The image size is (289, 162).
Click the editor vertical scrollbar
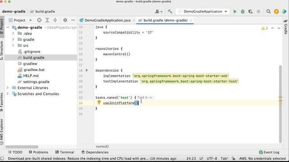(280, 104)
